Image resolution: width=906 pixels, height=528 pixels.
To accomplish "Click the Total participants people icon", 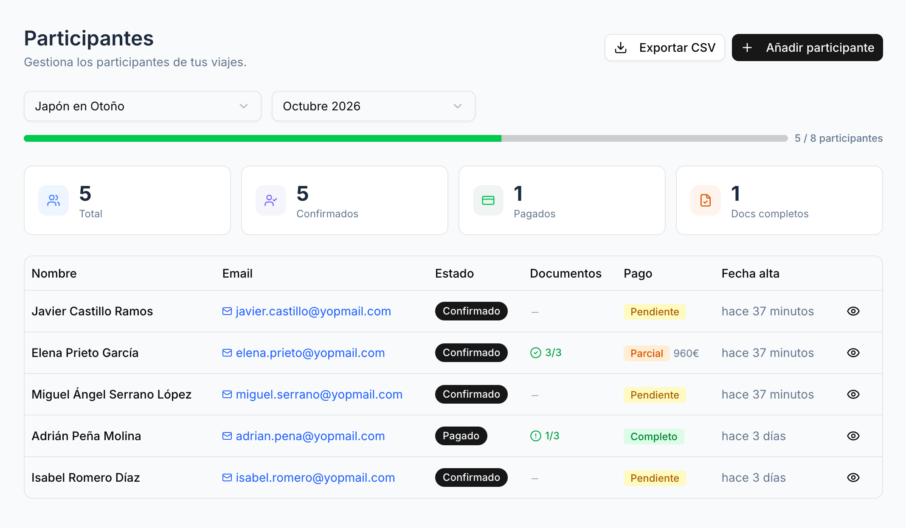I will (x=53, y=200).
